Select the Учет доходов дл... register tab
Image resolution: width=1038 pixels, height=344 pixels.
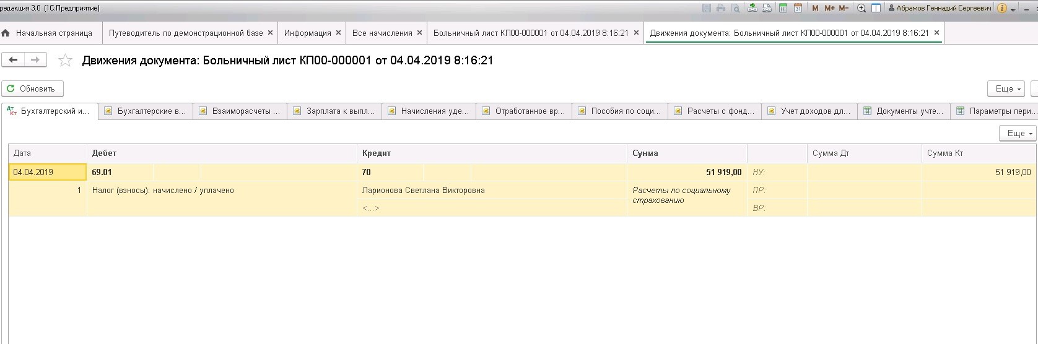(x=809, y=111)
